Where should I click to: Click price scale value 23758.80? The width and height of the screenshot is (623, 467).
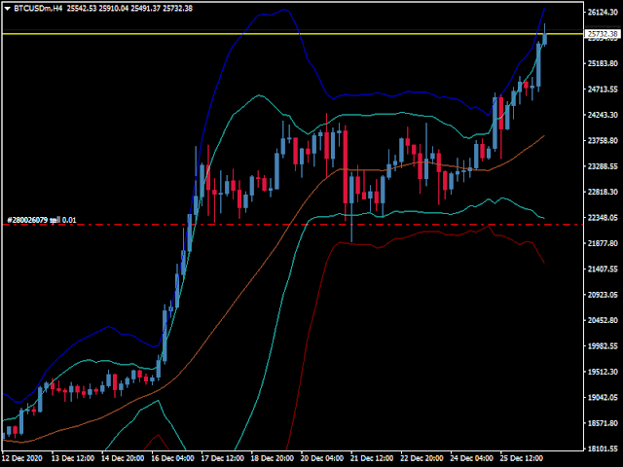(603, 140)
